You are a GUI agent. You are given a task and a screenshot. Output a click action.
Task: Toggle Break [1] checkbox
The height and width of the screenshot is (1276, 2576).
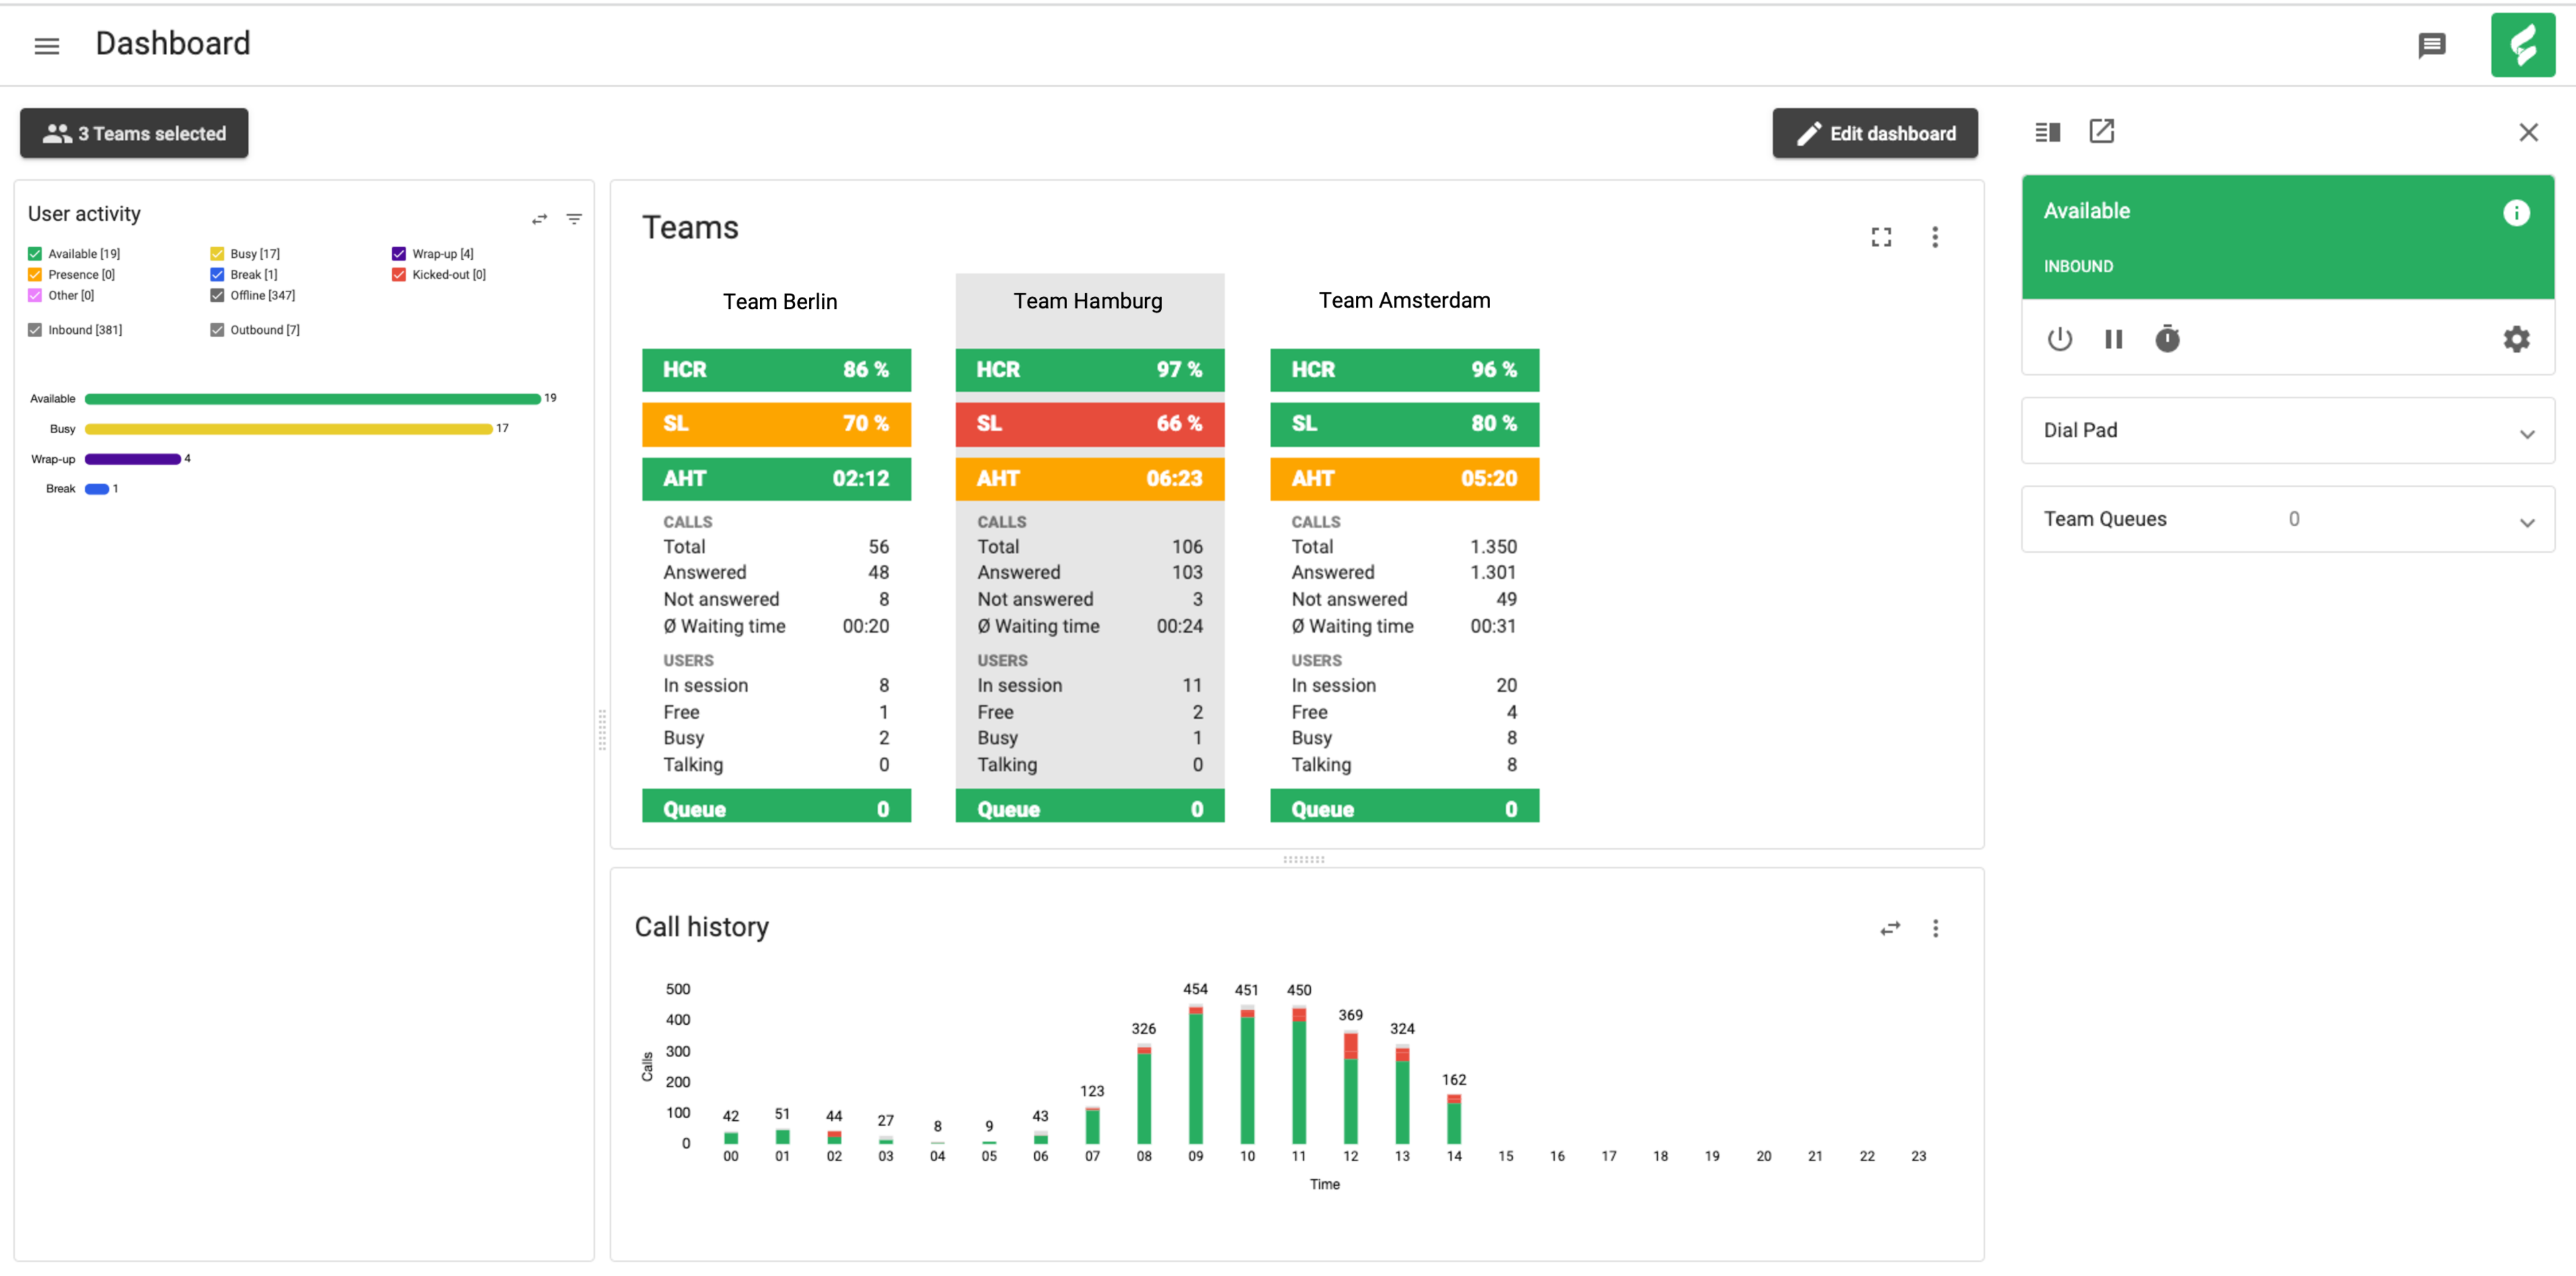point(217,275)
